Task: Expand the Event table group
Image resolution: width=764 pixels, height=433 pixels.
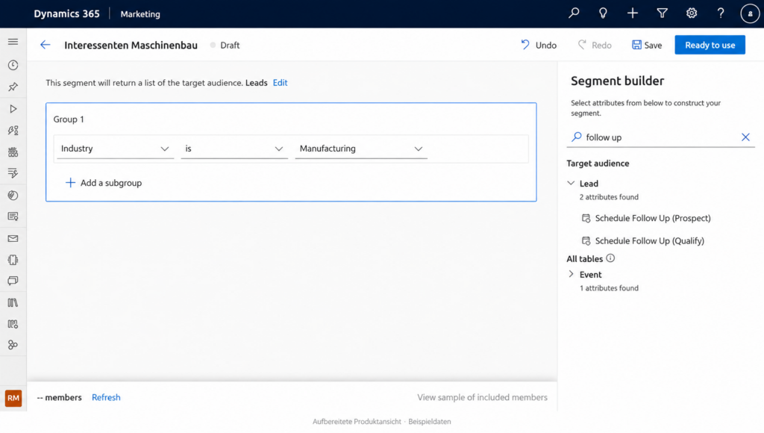Action: [x=571, y=274]
